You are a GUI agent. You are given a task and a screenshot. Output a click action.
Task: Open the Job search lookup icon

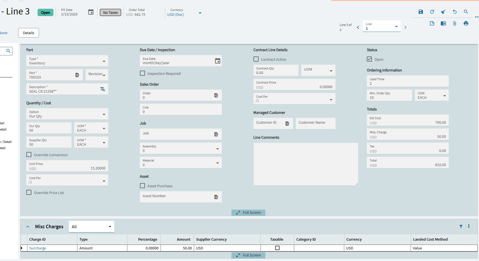tap(216, 134)
